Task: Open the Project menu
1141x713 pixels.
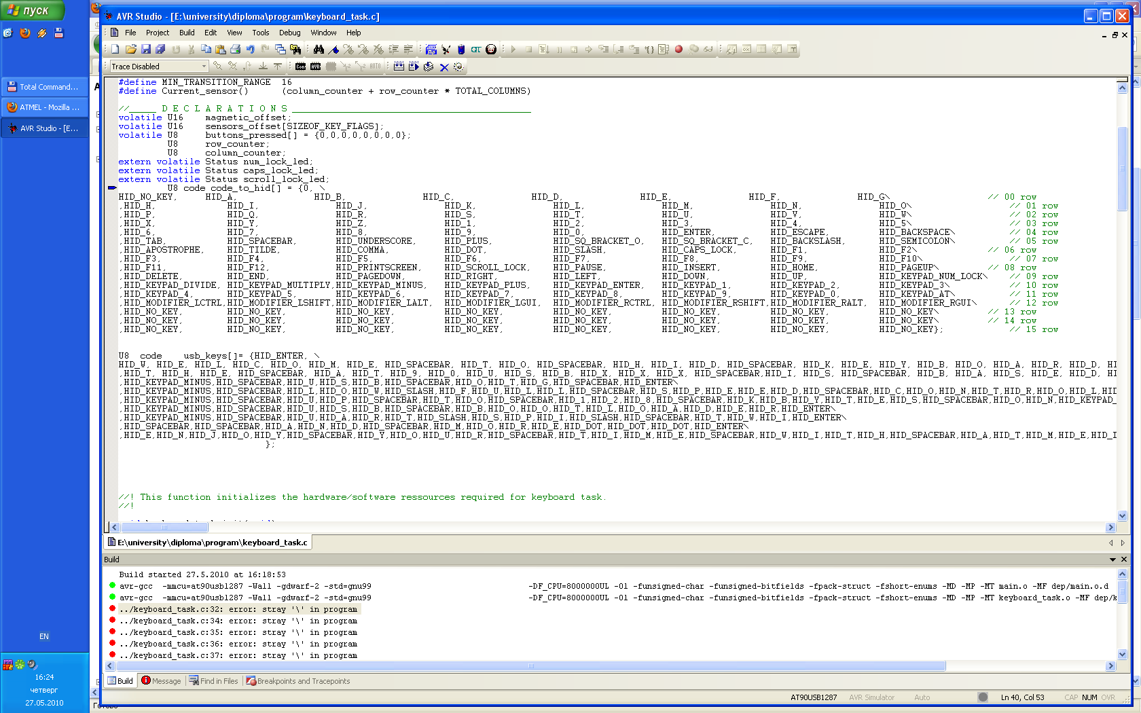Action: pyautogui.click(x=158, y=33)
